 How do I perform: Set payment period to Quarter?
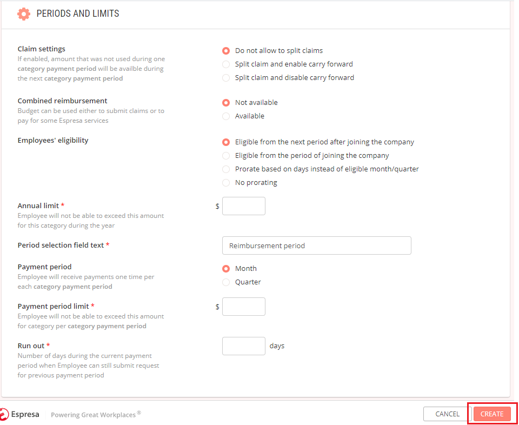pyautogui.click(x=226, y=282)
